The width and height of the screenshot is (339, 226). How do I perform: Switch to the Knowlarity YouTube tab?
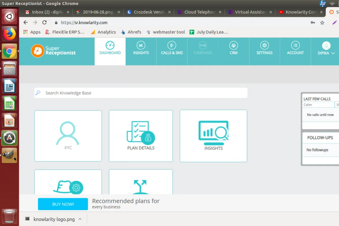[x=301, y=12]
